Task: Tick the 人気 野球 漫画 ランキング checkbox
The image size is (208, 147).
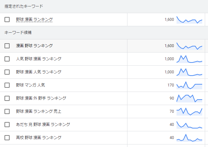Action: tap(7, 59)
